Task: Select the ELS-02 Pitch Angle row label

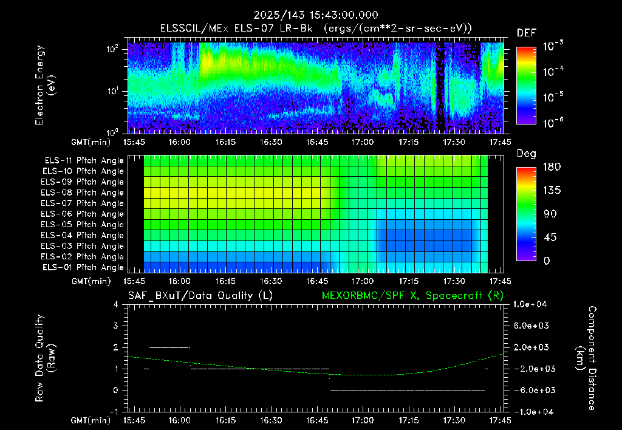Action: (83, 257)
